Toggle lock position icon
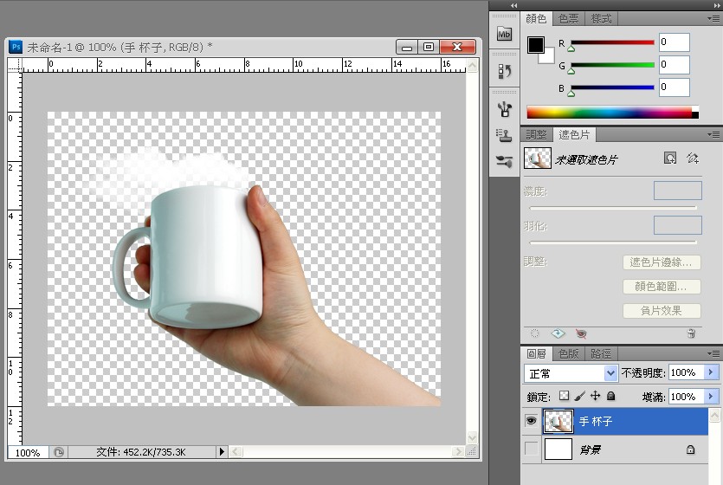 [595, 396]
